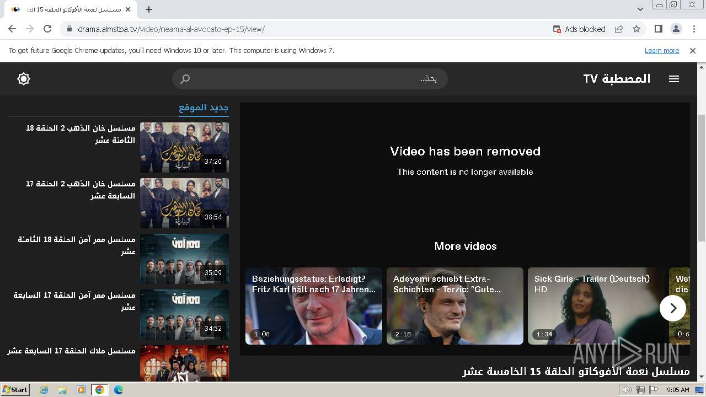Viewport: 706px width, 397px height.
Task: Bookmark this page with the star icon
Action: tap(637, 29)
